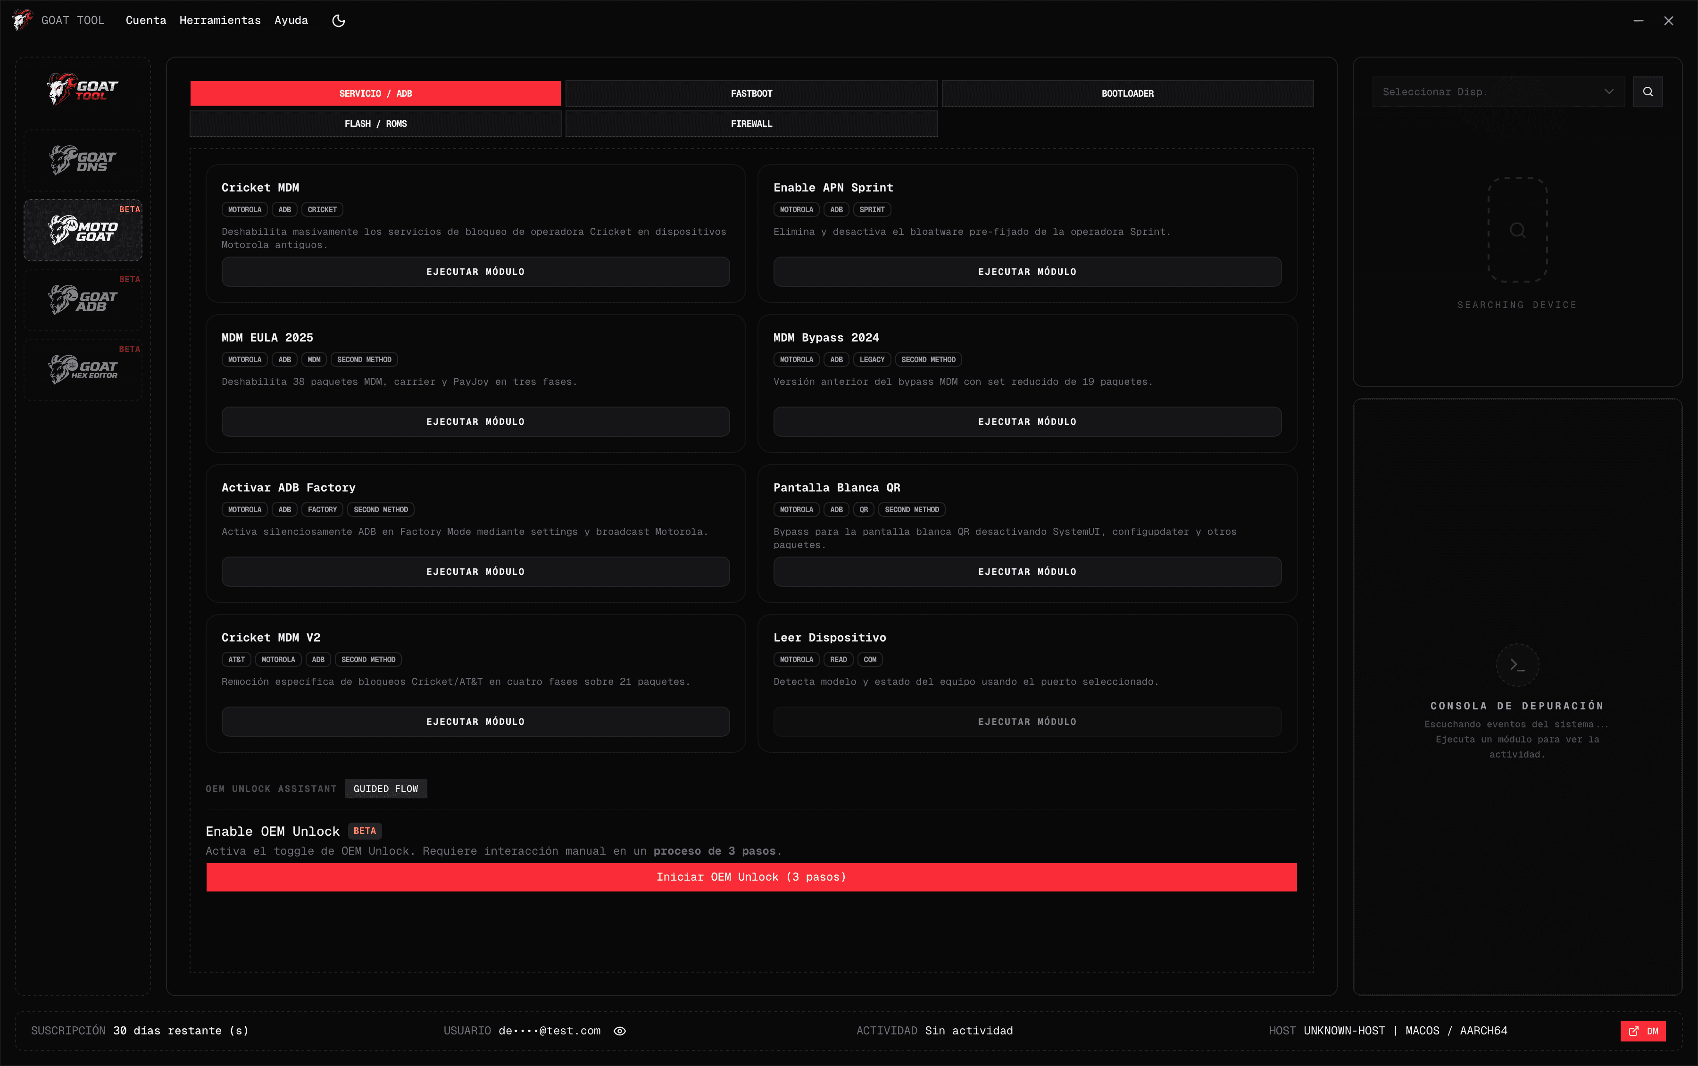
Task: Run the Cricket MDM module
Action: pyautogui.click(x=475, y=271)
